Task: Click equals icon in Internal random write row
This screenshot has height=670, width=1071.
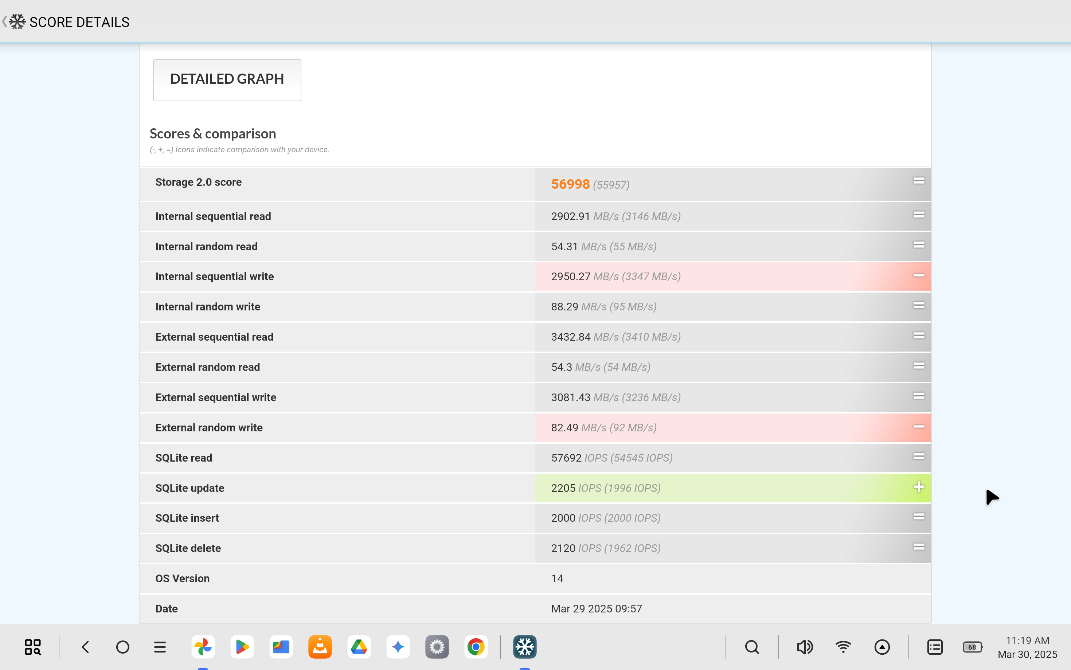Action: click(x=919, y=305)
